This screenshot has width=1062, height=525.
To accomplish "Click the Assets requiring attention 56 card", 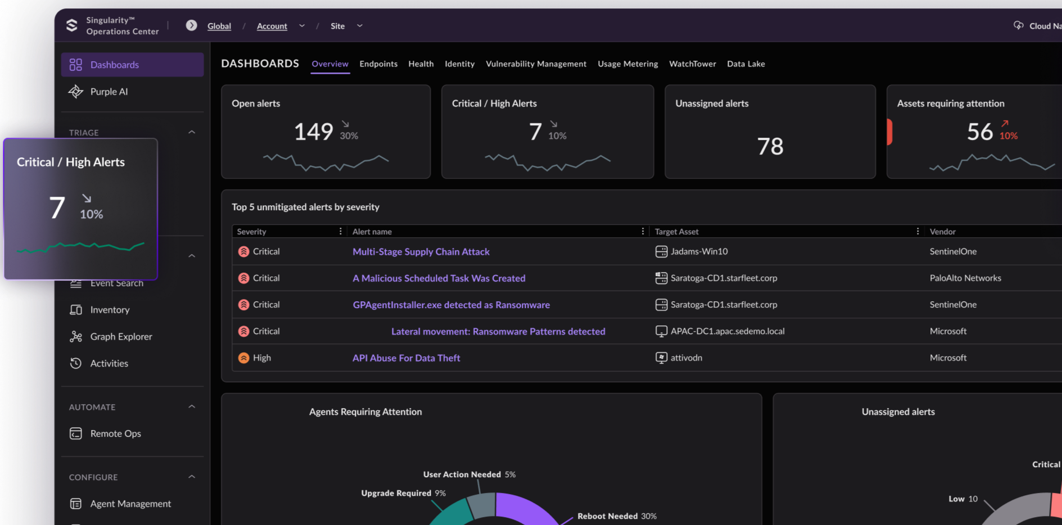I will coord(974,132).
